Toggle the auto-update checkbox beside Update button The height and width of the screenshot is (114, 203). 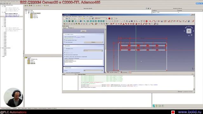coord(65,42)
